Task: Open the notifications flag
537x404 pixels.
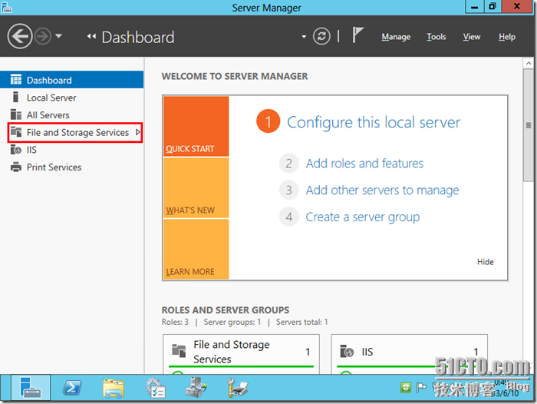Action: coord(357,35)
